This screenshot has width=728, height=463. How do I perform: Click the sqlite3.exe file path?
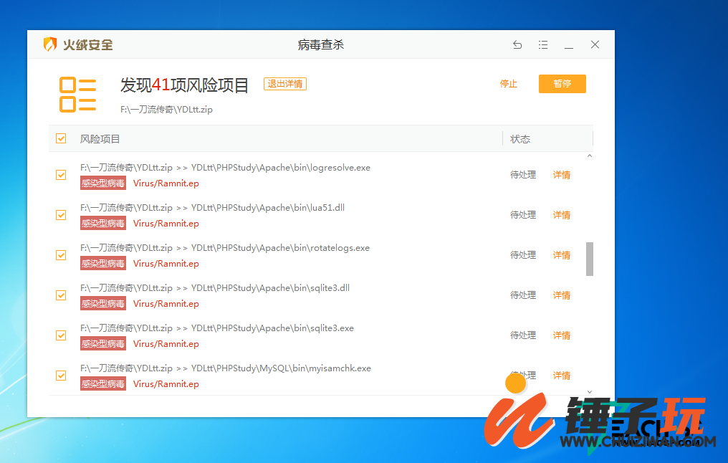pos(217,328)
